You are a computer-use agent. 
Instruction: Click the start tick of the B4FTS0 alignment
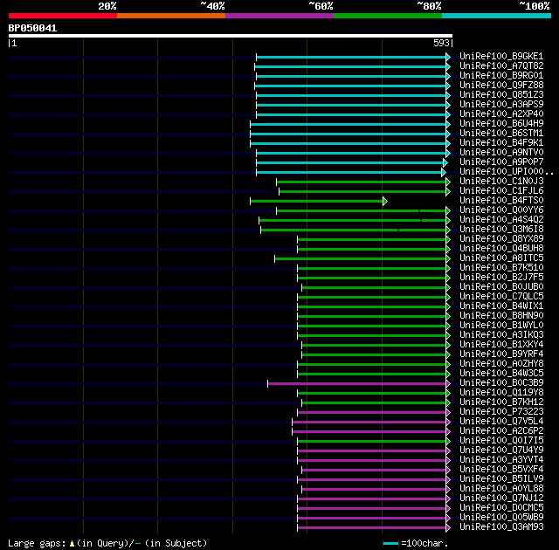click(251, 202)
